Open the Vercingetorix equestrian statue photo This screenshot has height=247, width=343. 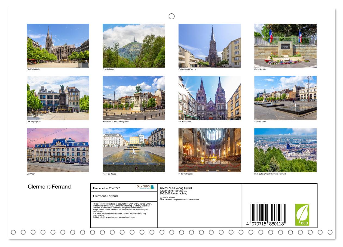(x=134, y=98)
